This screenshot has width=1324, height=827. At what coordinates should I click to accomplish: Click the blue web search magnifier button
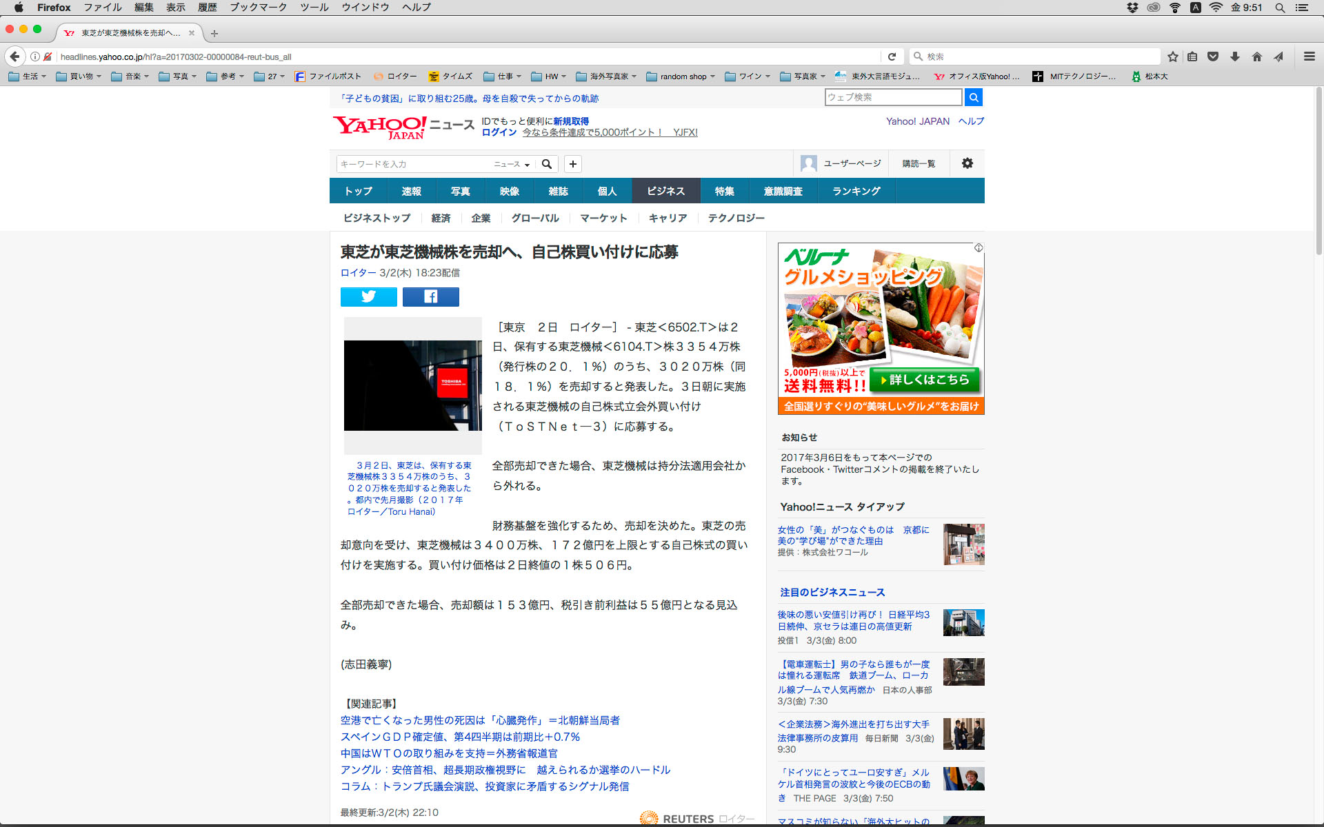(x=973, y=97)
